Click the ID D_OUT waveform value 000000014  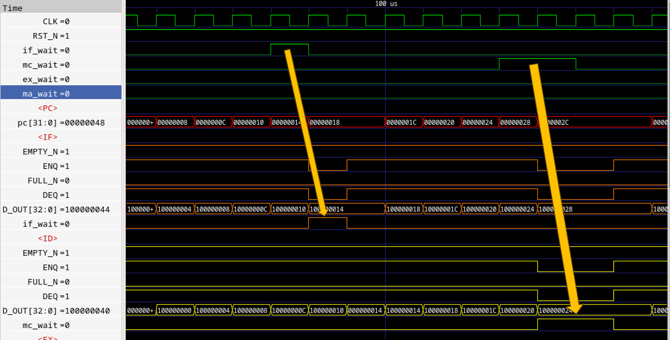(365, 311)
